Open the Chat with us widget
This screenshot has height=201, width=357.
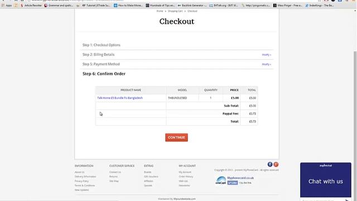[326, 180]
